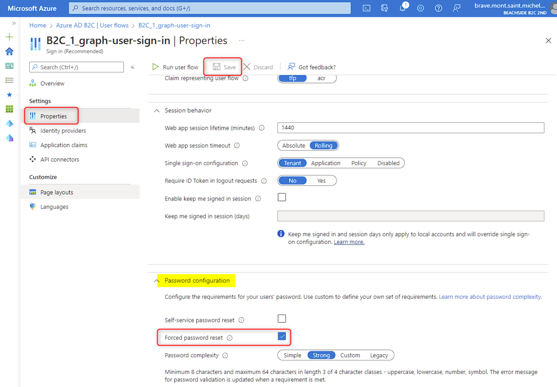Check Self-service password reset

tap(282, 318)
